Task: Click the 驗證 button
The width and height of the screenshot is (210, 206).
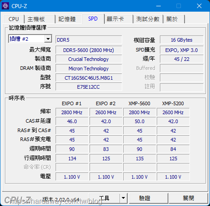Action: pos(148,198)
